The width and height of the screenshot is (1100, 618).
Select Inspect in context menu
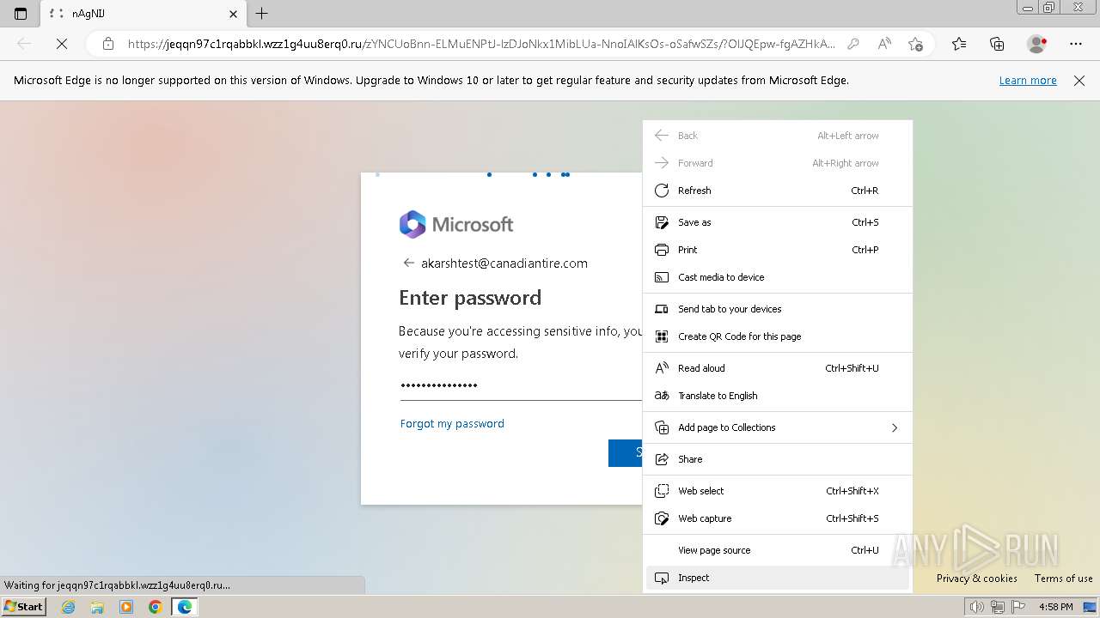pos(778,578)
